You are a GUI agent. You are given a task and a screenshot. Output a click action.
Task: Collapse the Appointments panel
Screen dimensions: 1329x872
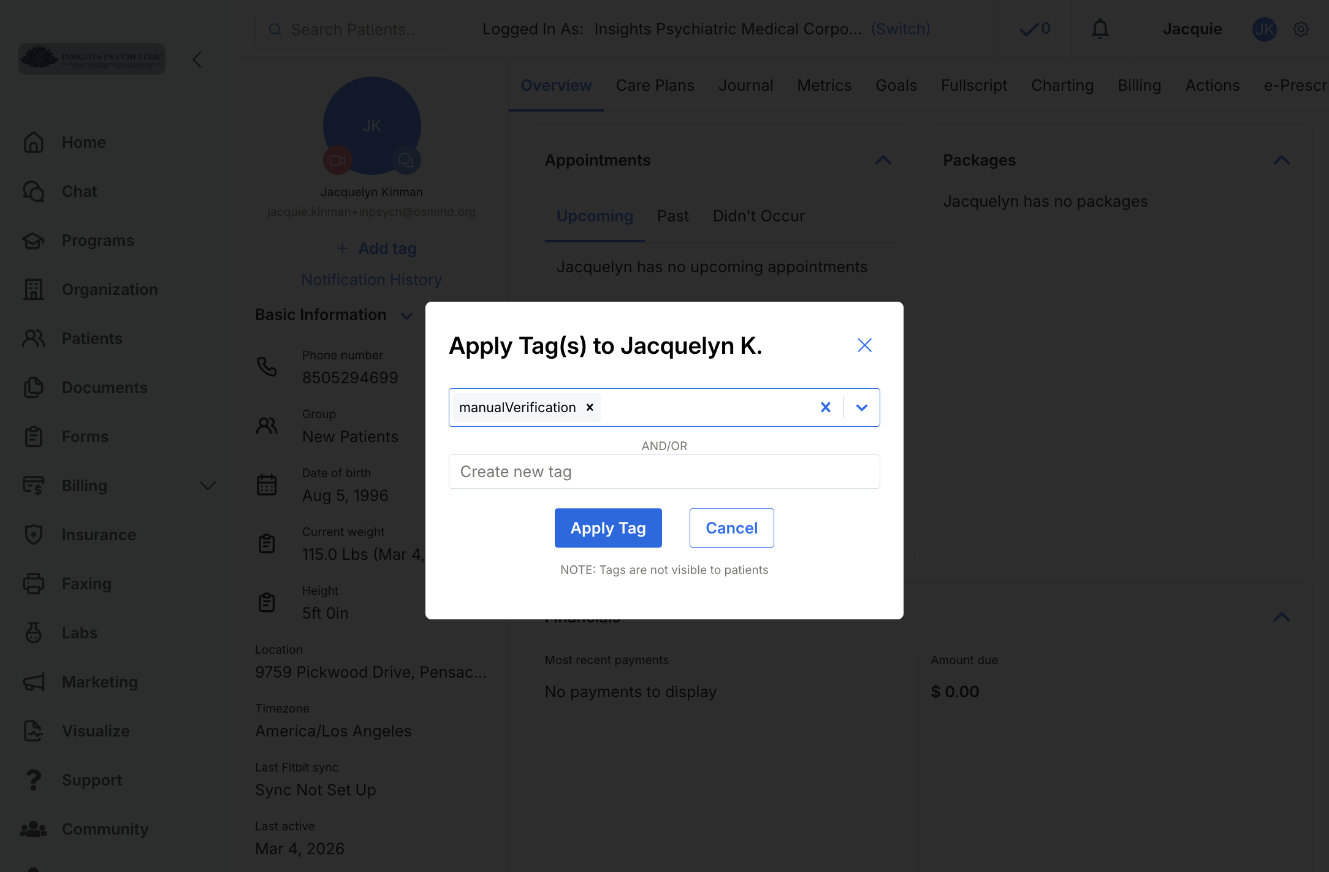coord(883,160)
